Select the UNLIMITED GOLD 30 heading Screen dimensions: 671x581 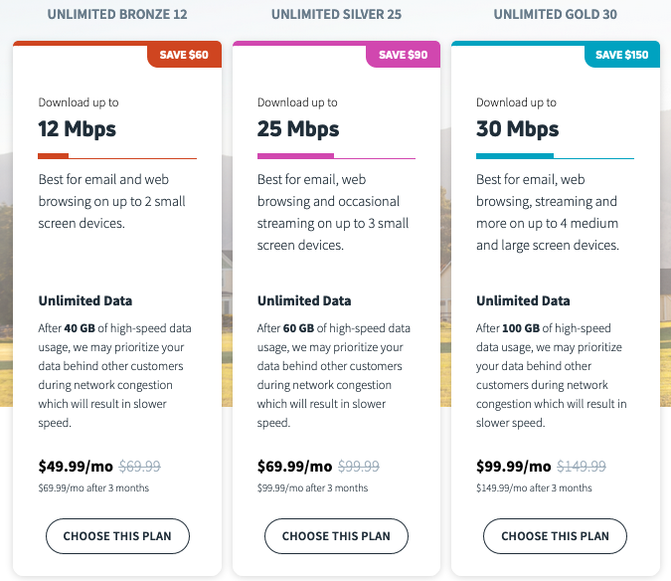[x=556, y=14]
